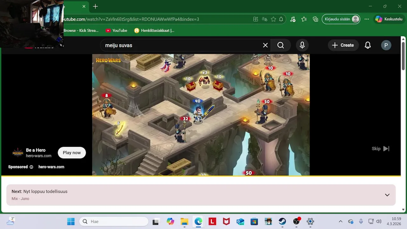Open the YouTube bookmark
This screenshot has width=407, height=229.
(x=116, y=31)
